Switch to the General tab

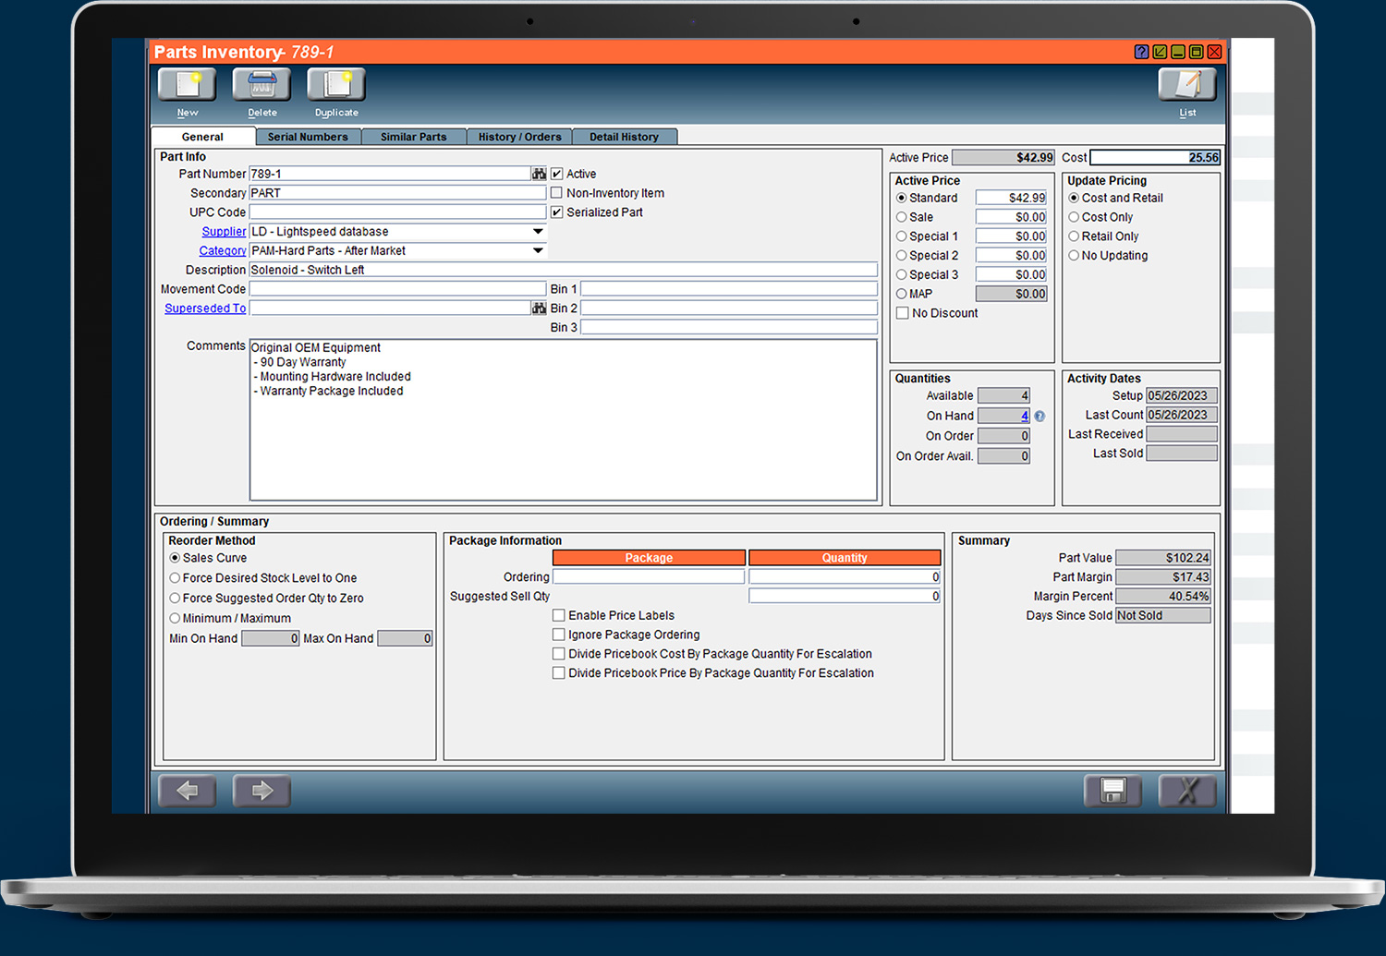pyautogui.click(x=203, y=137)
